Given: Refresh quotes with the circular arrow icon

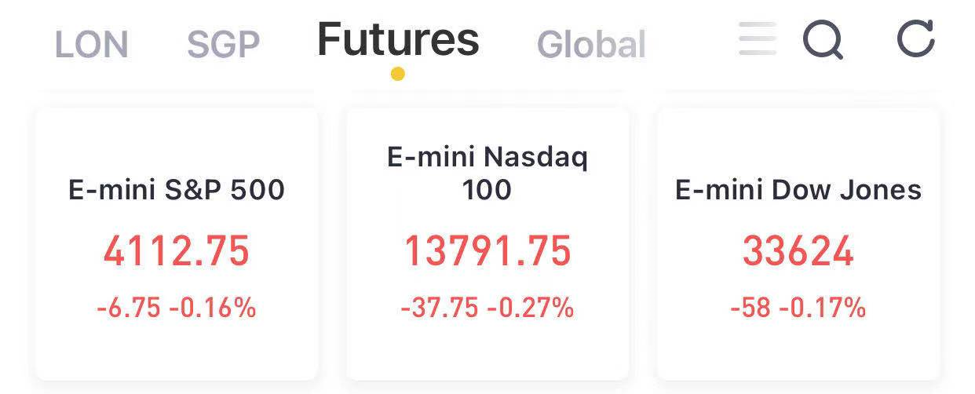Looking at the screenshot, I should point(916,38).
